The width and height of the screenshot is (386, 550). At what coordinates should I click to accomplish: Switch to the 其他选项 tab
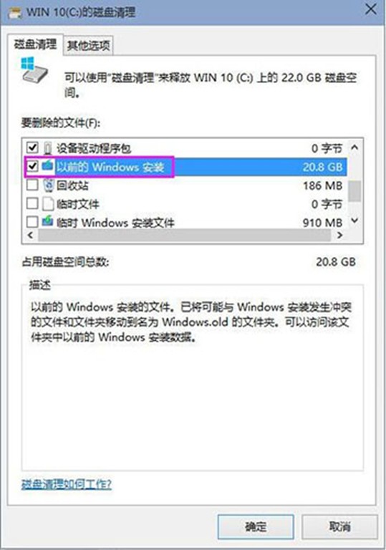click(88, 46)
